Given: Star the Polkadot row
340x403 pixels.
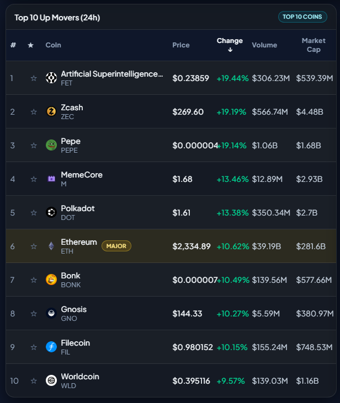Looking at the screenshot, I should click(34, 213).
